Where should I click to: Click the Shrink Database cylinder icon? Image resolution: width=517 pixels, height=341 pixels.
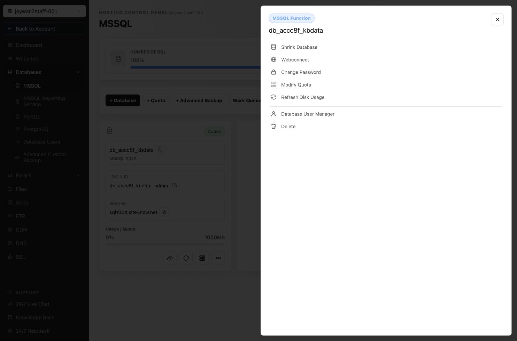tap(273, 47)
